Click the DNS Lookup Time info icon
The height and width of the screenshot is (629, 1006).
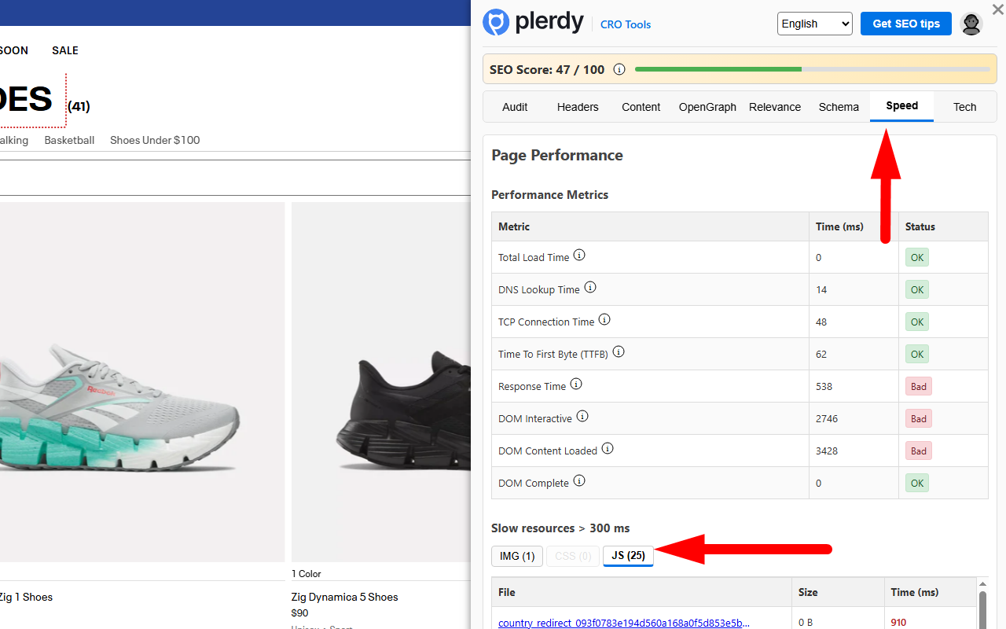[590, 287]
